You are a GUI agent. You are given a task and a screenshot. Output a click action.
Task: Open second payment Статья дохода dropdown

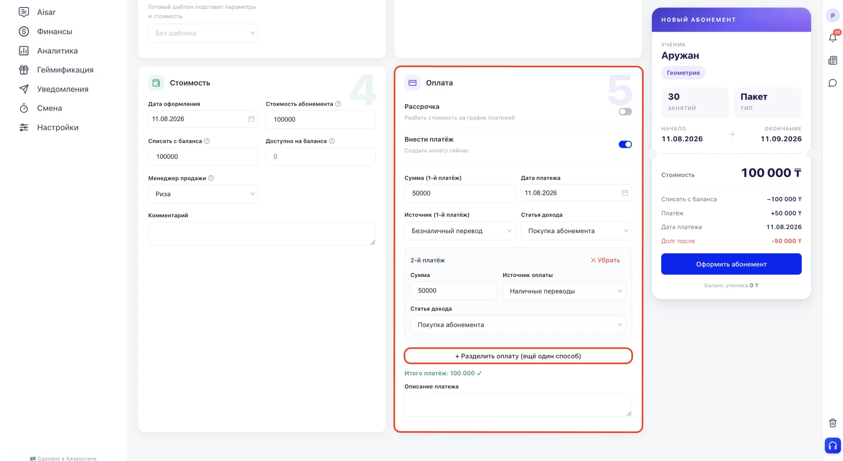(x=518, y=325)
